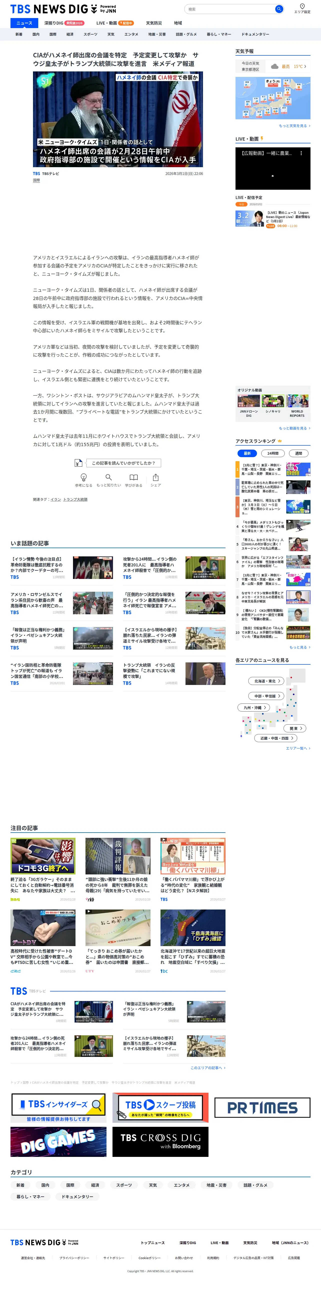Viewport: 321px width, 1306px height.
Task: Click the TBS NEWS DIG footer logo
Action: pos(44,1242)
